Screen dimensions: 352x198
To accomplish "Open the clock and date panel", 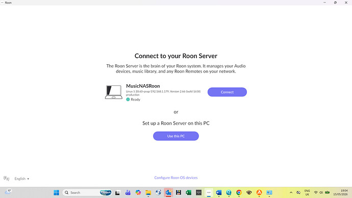I will pyautogui.click(x=341, y=192).
